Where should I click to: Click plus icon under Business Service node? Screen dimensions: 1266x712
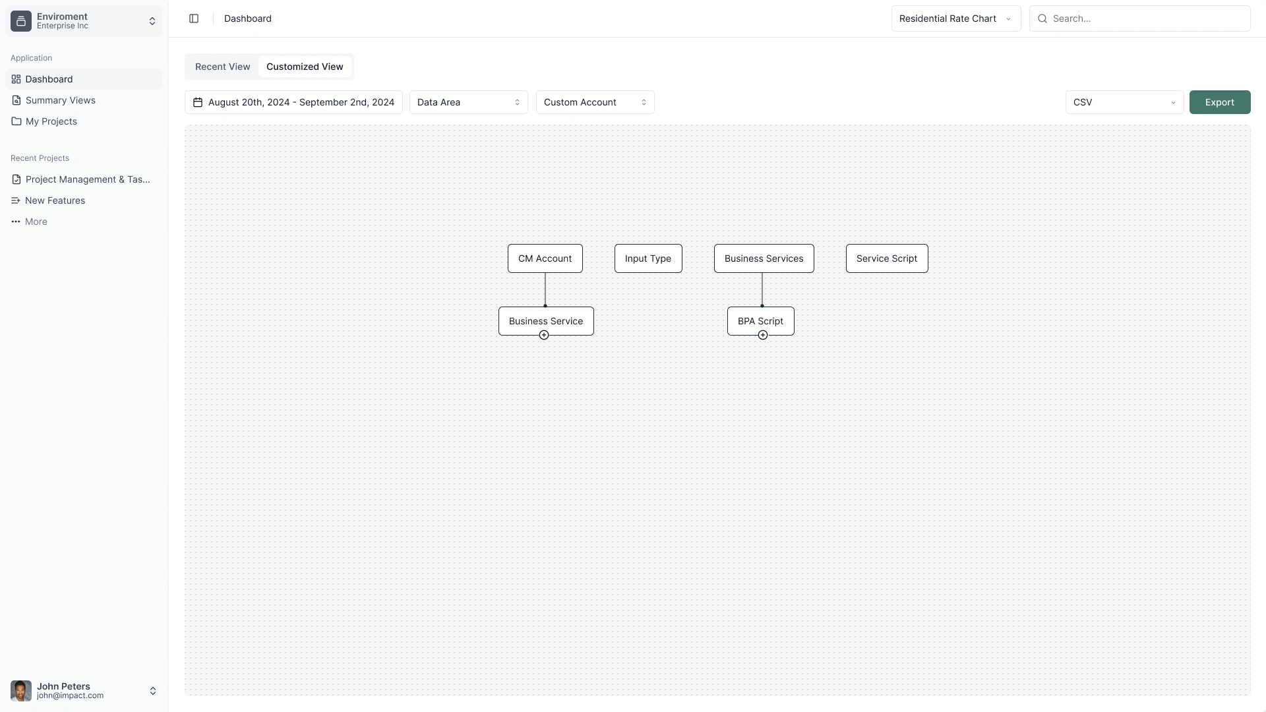point(544,335)
